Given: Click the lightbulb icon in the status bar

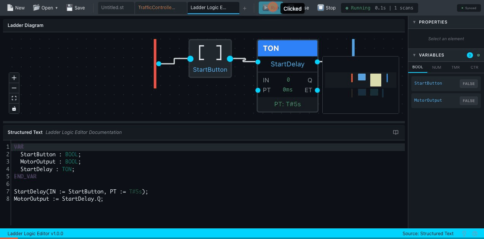Looking at the screenshot, I should coord(464,233).
